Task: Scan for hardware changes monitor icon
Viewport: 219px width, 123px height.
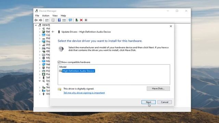Action: coord(70,20)
